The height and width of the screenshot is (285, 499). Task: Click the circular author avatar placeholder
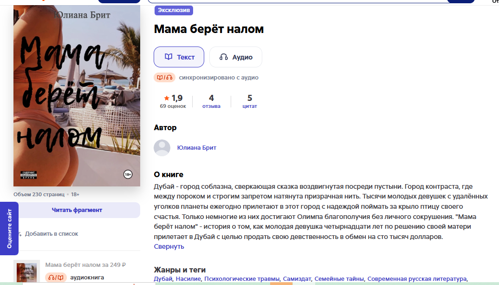(162, 148)
